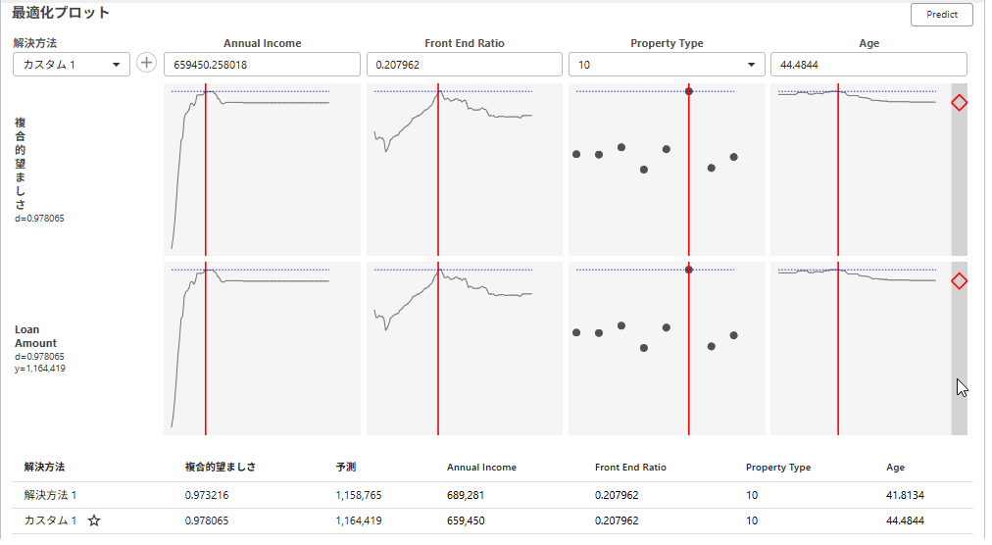Screen dimensions: 992x545
Task: Click the Annual Income value field
Action: point(262,65)
